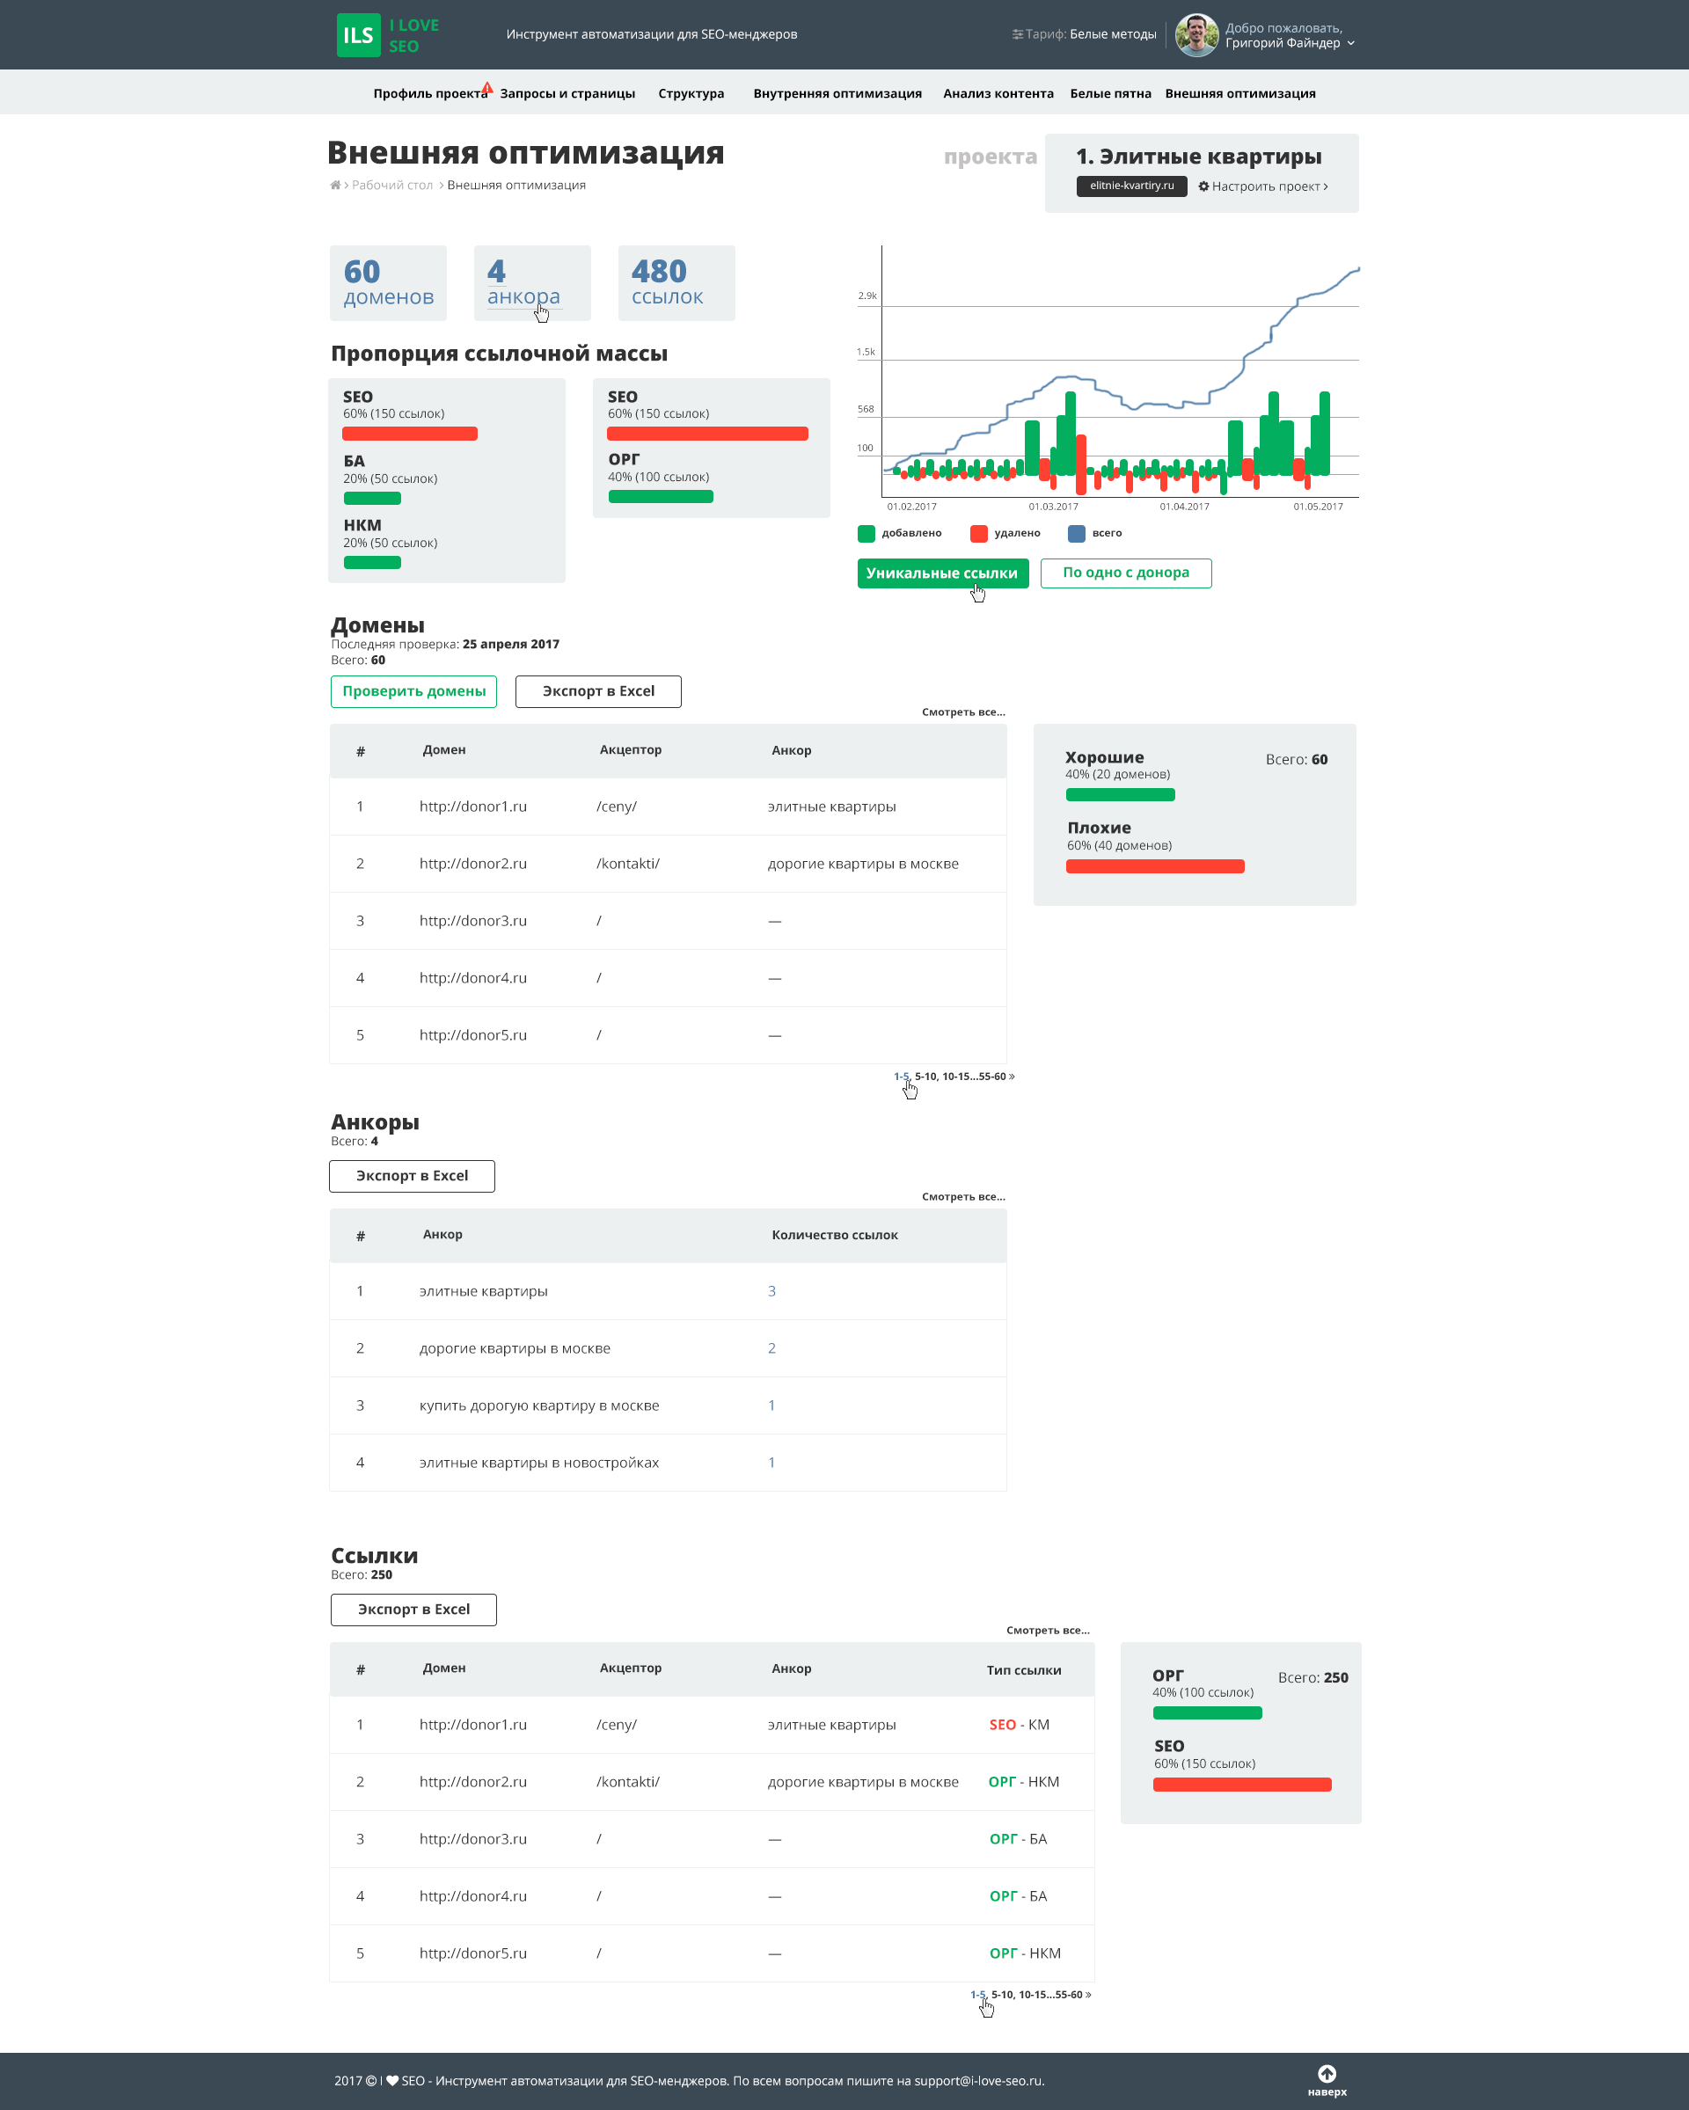1689x2110 pixels.
Task: Click blue всего legend swatch
Action: 1077,533
